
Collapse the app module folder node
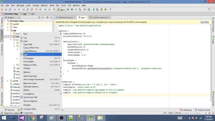click(8, 30)
